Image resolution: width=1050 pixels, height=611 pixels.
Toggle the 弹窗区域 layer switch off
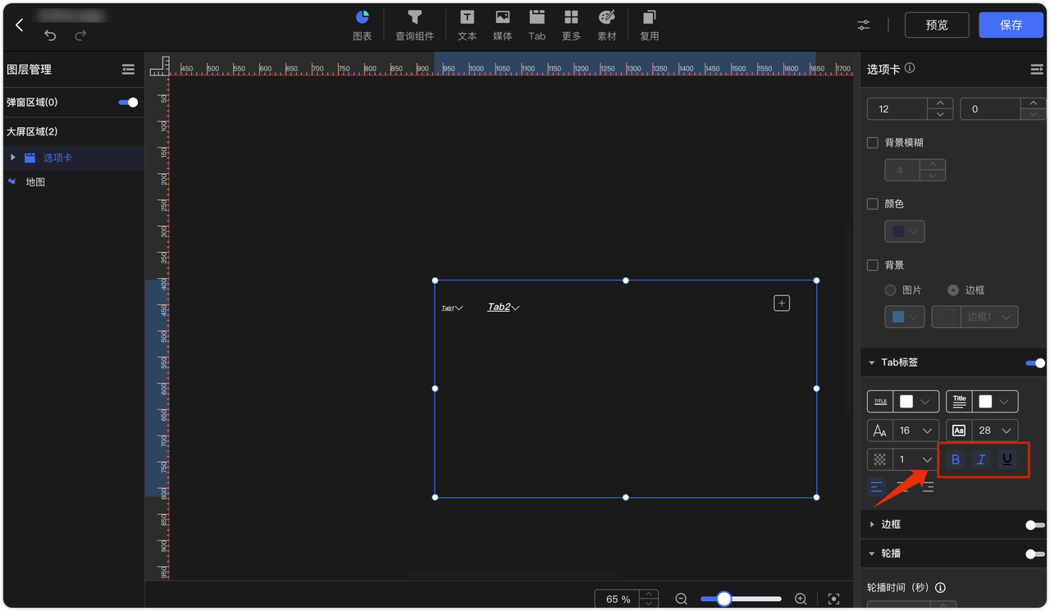tap(127, 102)
